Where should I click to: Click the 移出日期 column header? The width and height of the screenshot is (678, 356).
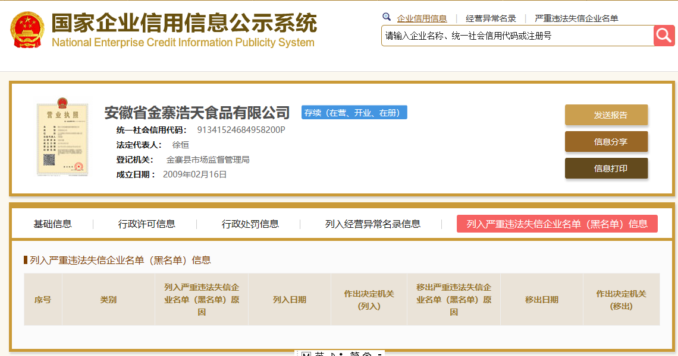(x=542, y=300)
